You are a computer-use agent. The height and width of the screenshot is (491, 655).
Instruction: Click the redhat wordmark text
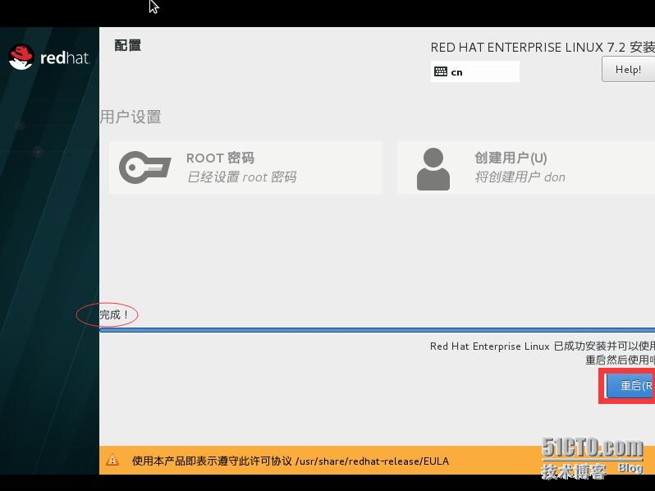[x=64, y=57]
